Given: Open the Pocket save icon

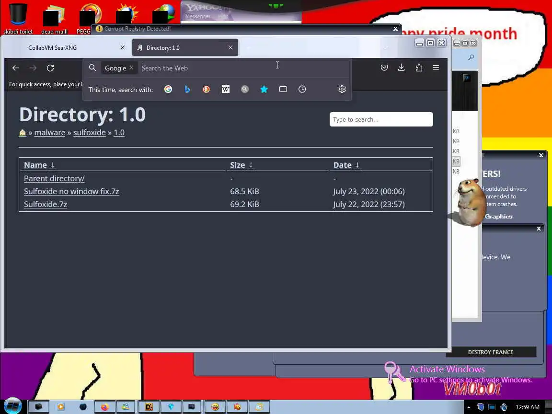Looking at the screenshot, I should 384,68.
